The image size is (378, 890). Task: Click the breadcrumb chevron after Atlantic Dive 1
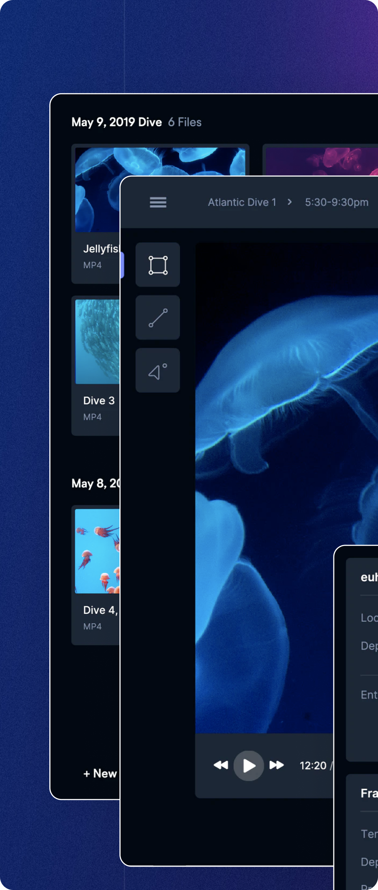290,202
